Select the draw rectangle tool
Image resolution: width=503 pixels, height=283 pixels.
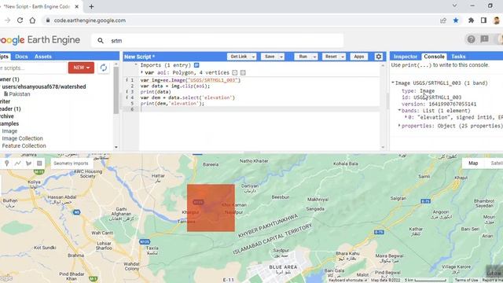39,164
